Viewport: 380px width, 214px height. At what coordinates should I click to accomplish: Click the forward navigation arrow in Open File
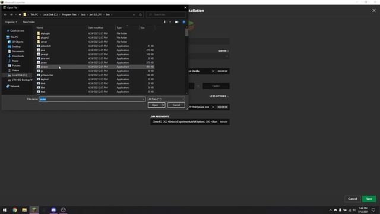tap(11, 14)
